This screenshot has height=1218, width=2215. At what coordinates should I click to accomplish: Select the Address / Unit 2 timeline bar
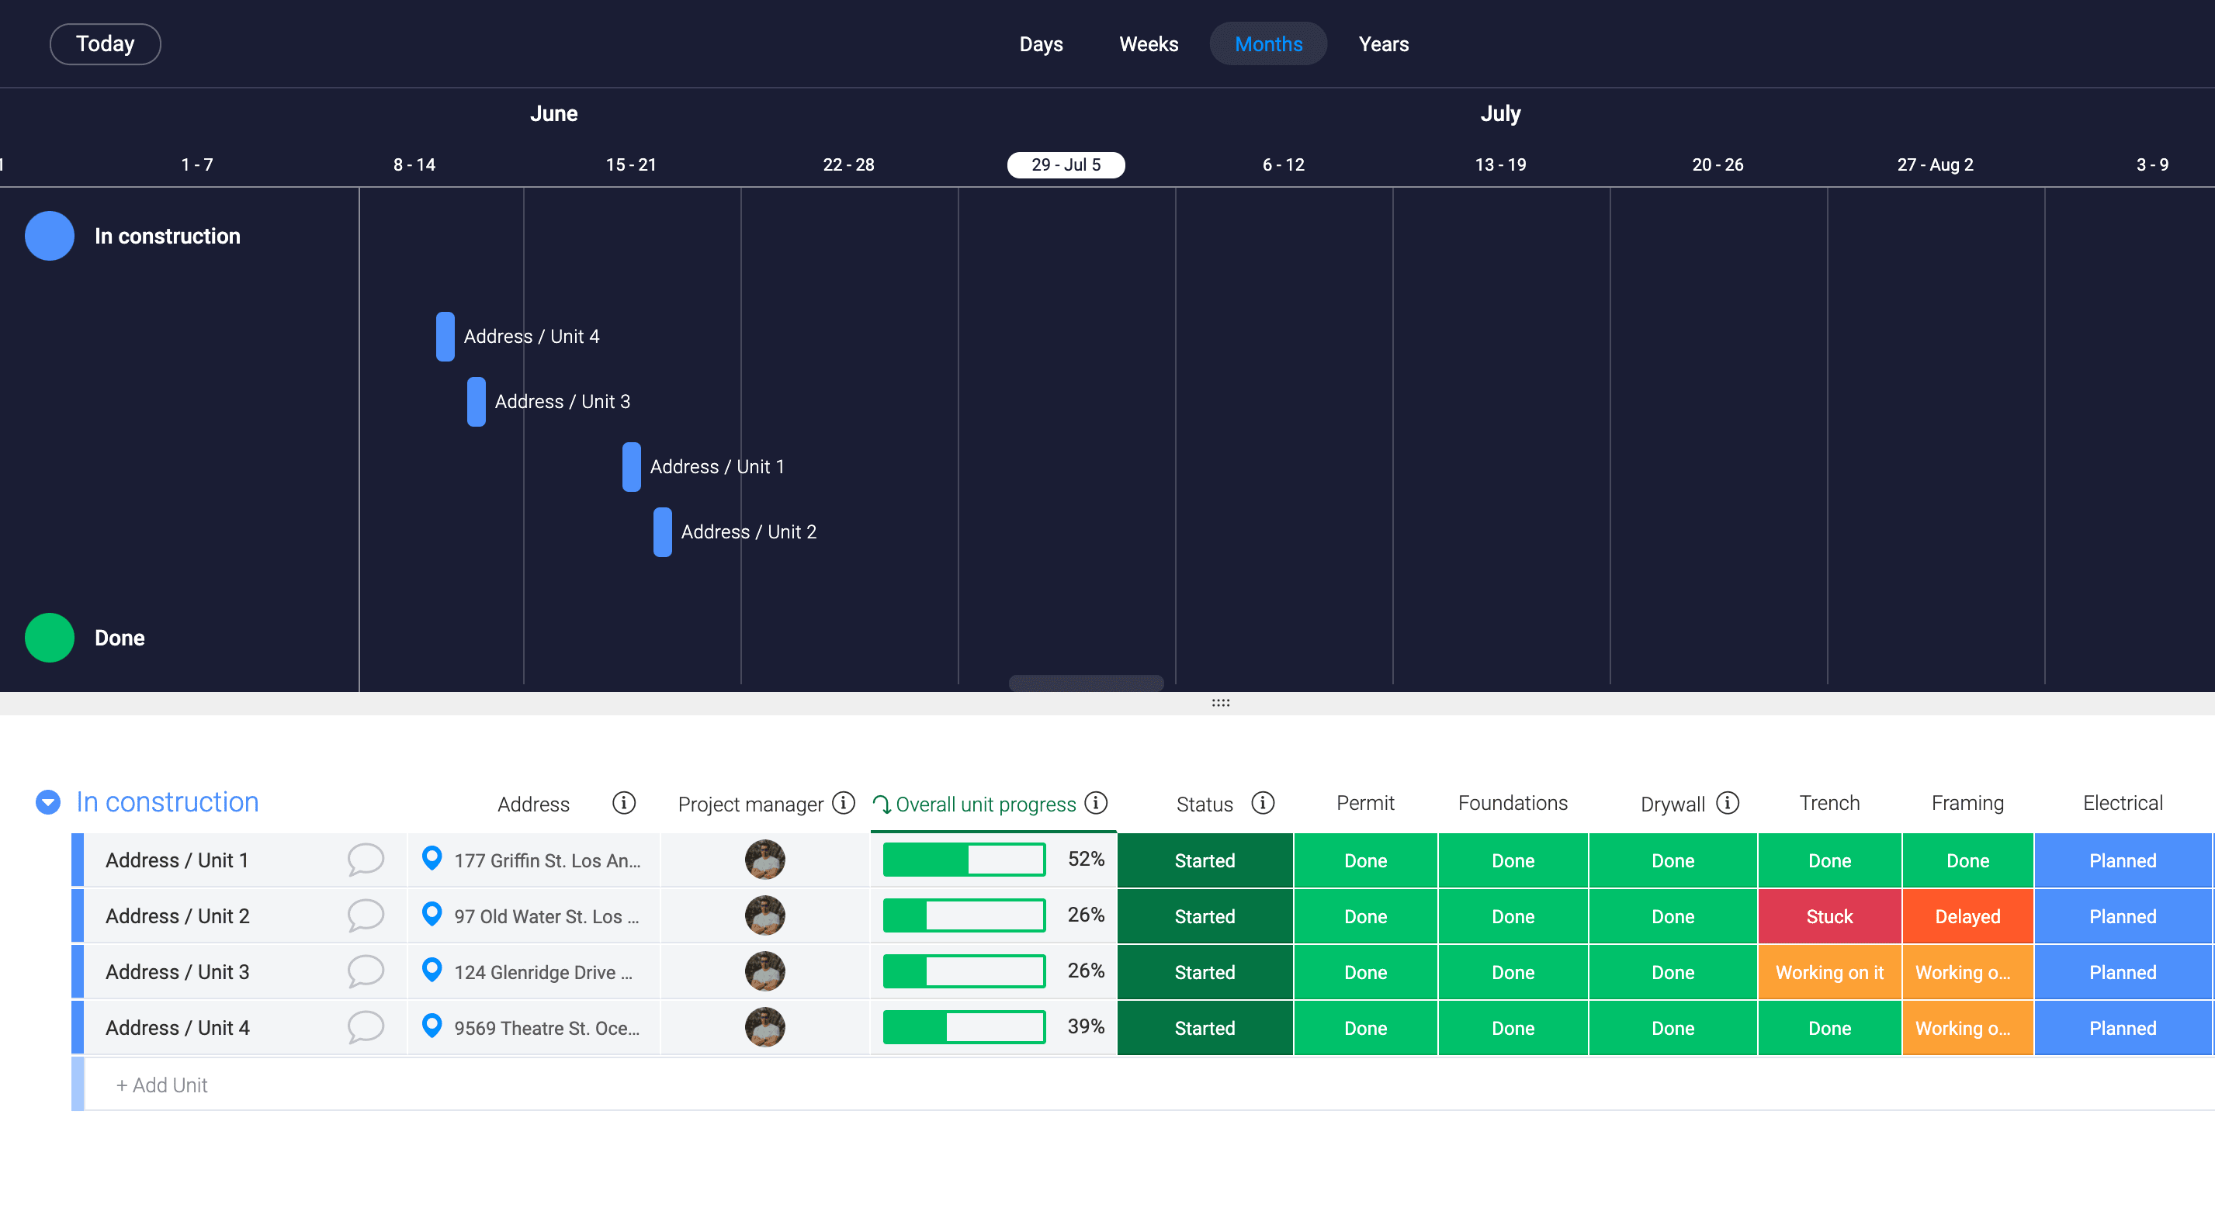click(663, 532)
